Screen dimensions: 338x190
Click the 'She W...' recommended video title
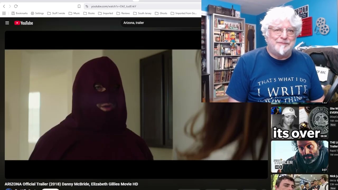334,111
